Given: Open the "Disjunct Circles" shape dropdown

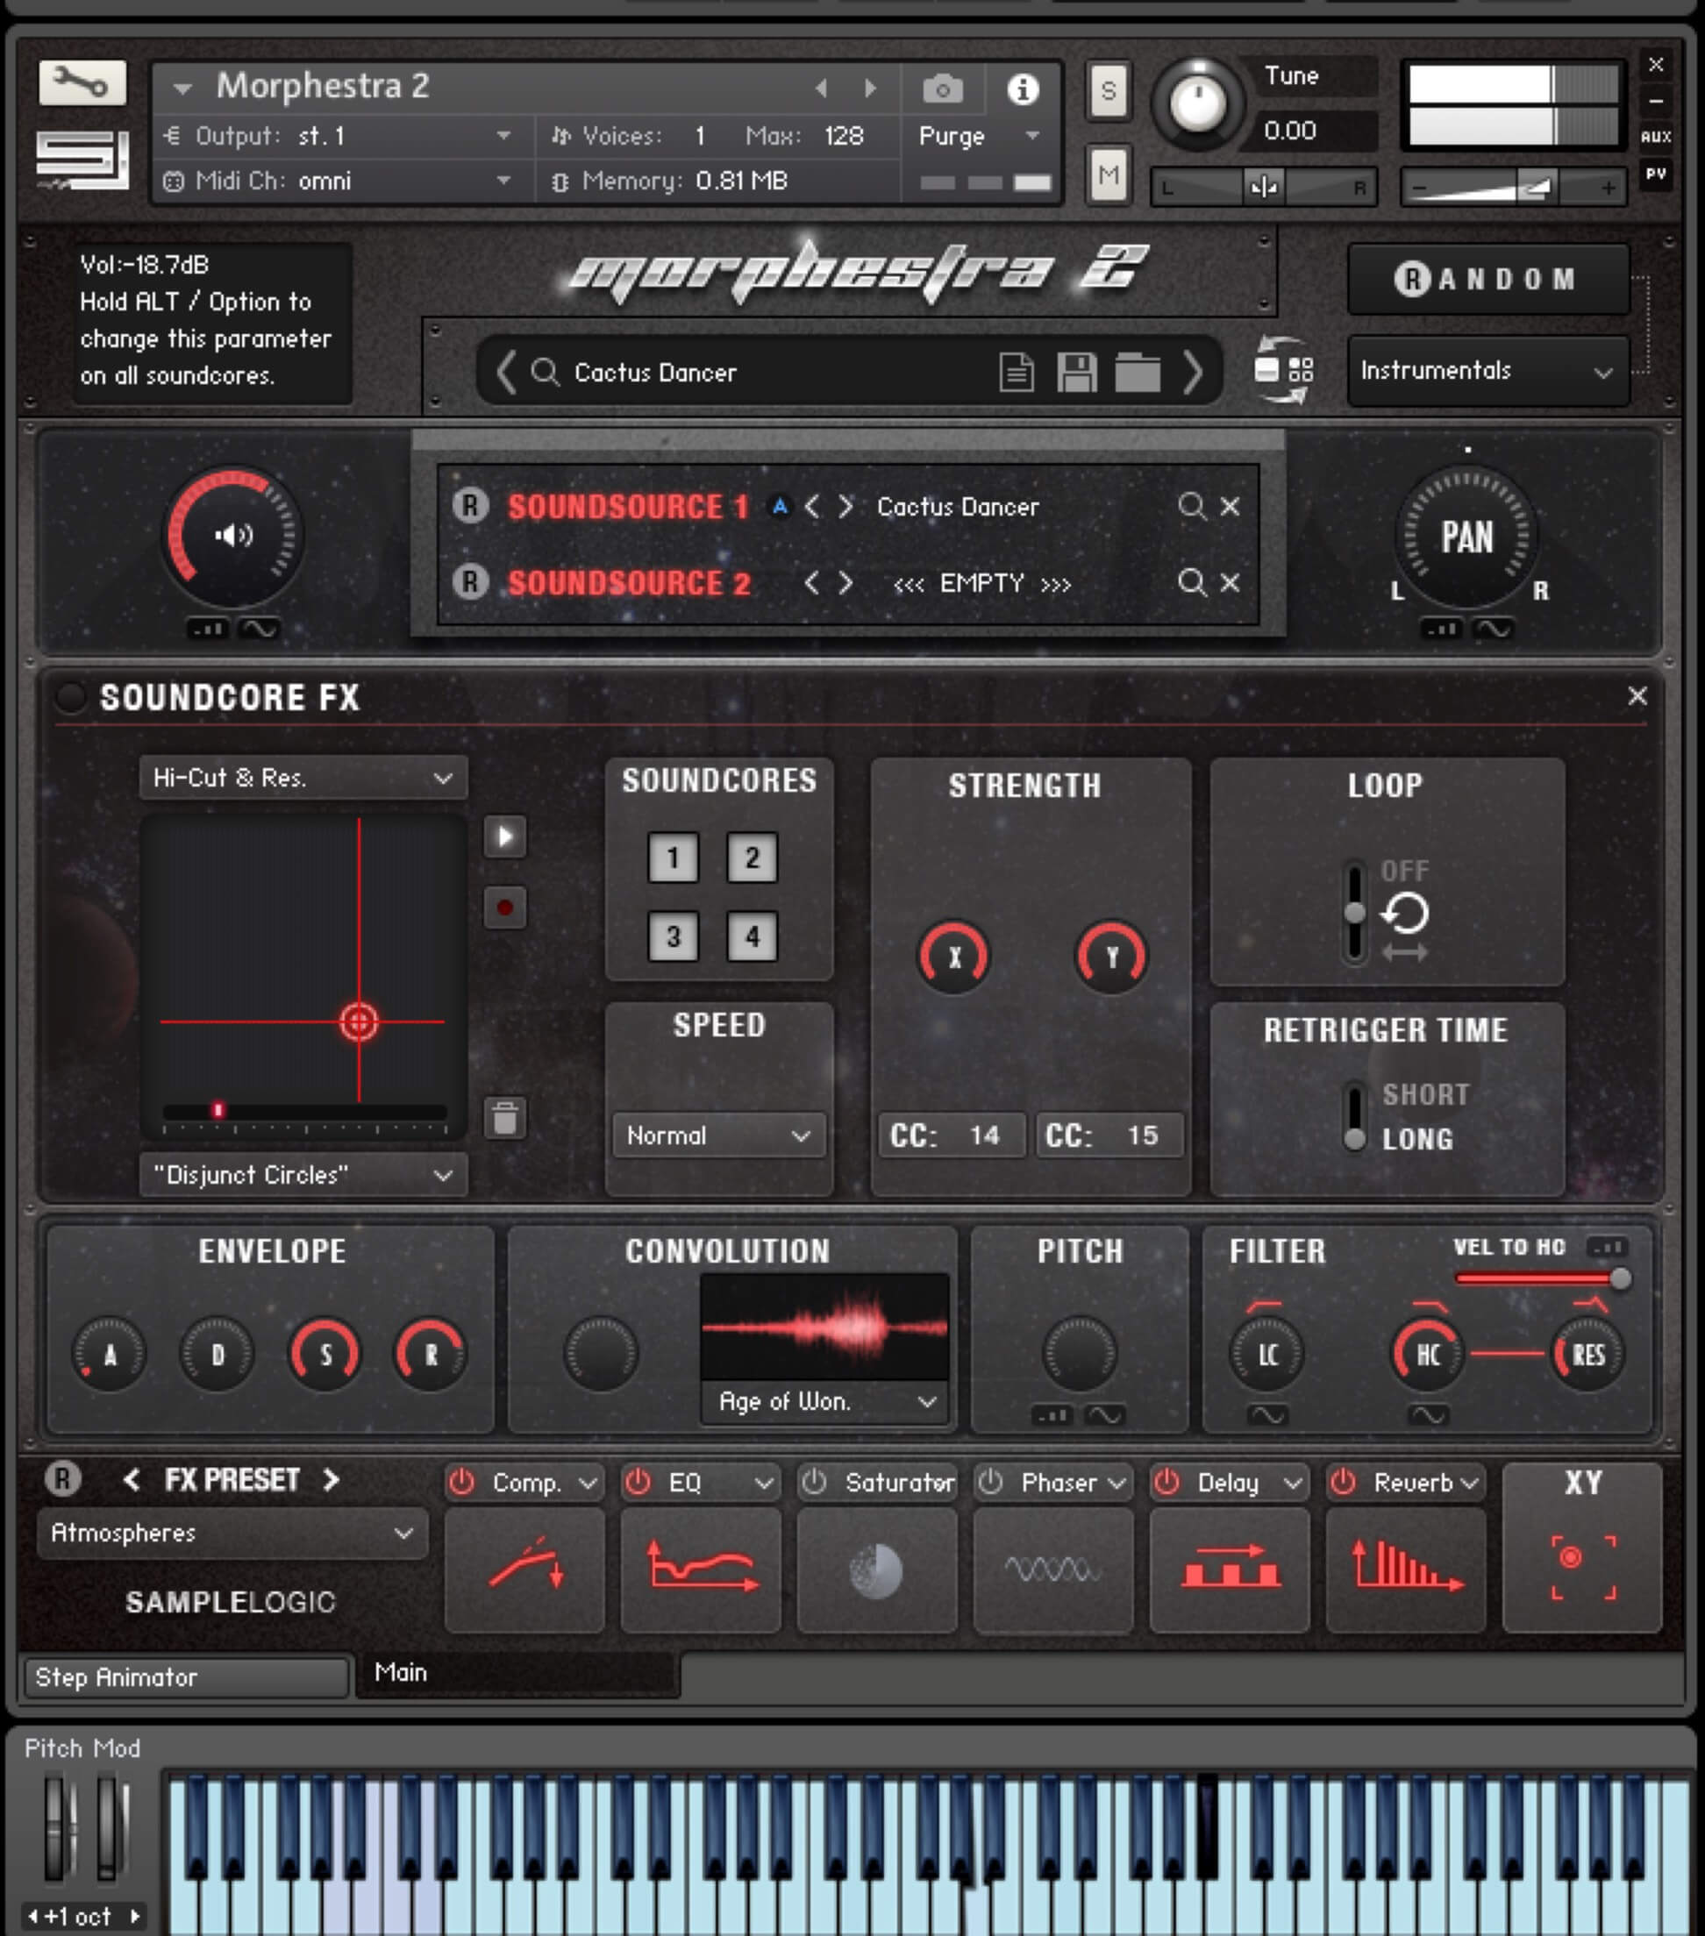Looking at the screenshot, I should [x=303, y=1174].
